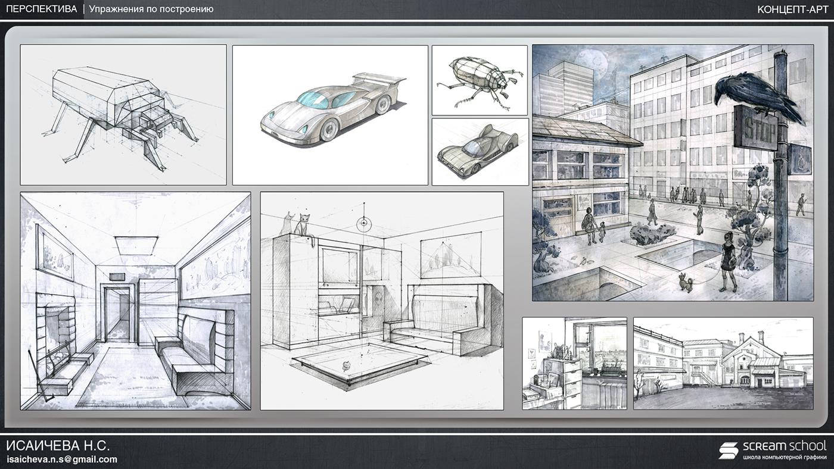Click the hanging ceiling lamp in room sketch
The width and height of the screenshot is (834, 469).
[363, 223]
